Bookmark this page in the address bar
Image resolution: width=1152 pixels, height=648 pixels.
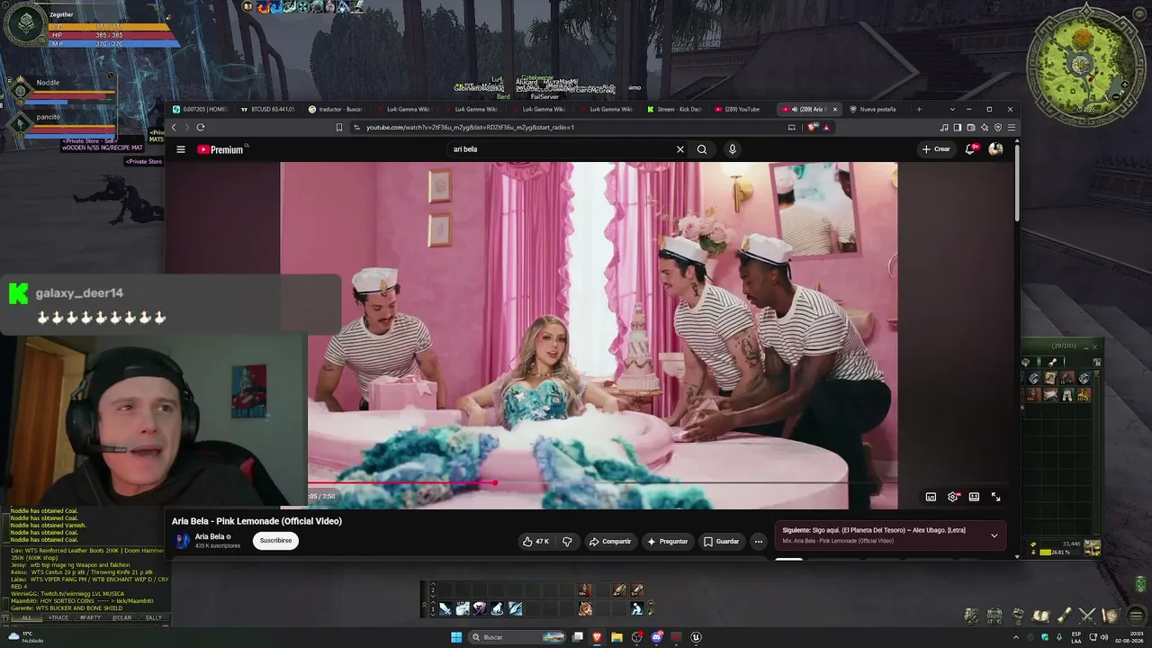pyautogui.click(x=339, y=127)
